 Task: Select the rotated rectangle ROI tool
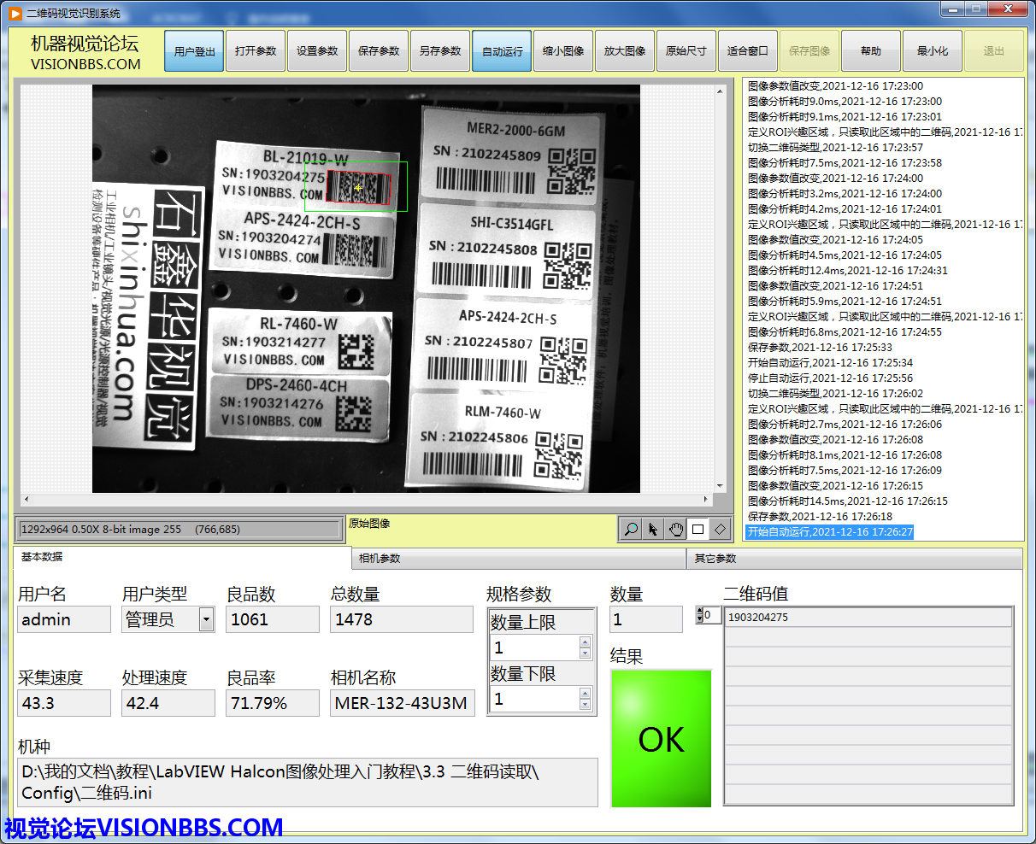720,530
